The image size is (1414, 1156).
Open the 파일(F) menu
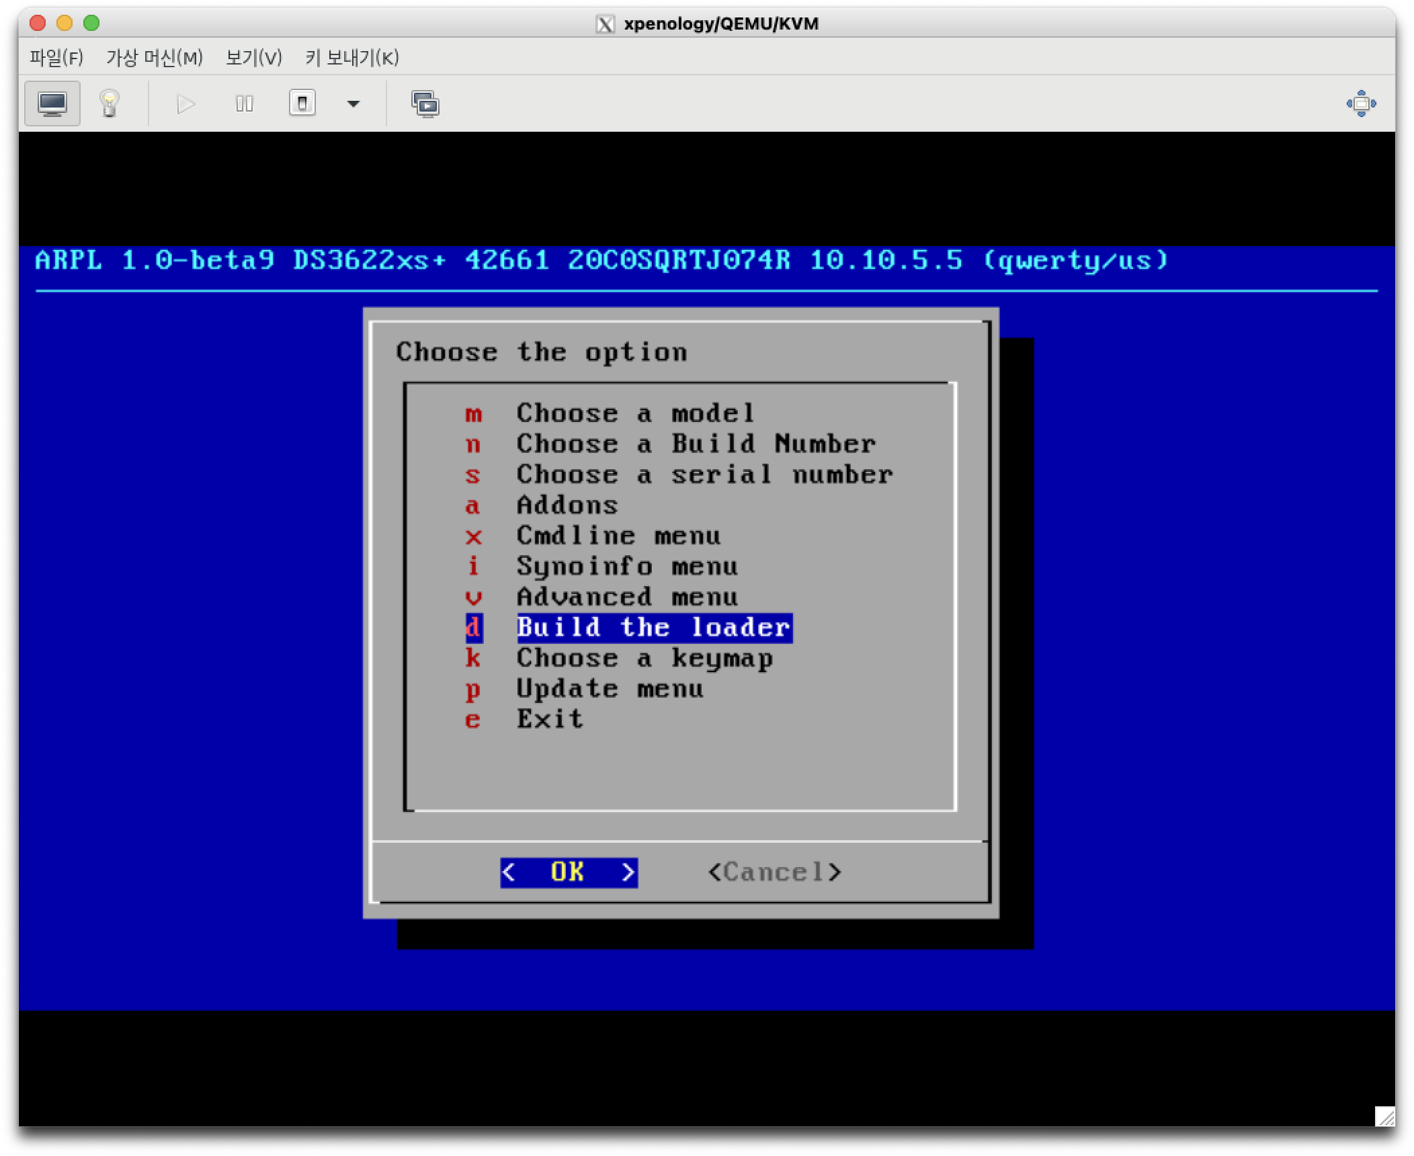(56, 58)
